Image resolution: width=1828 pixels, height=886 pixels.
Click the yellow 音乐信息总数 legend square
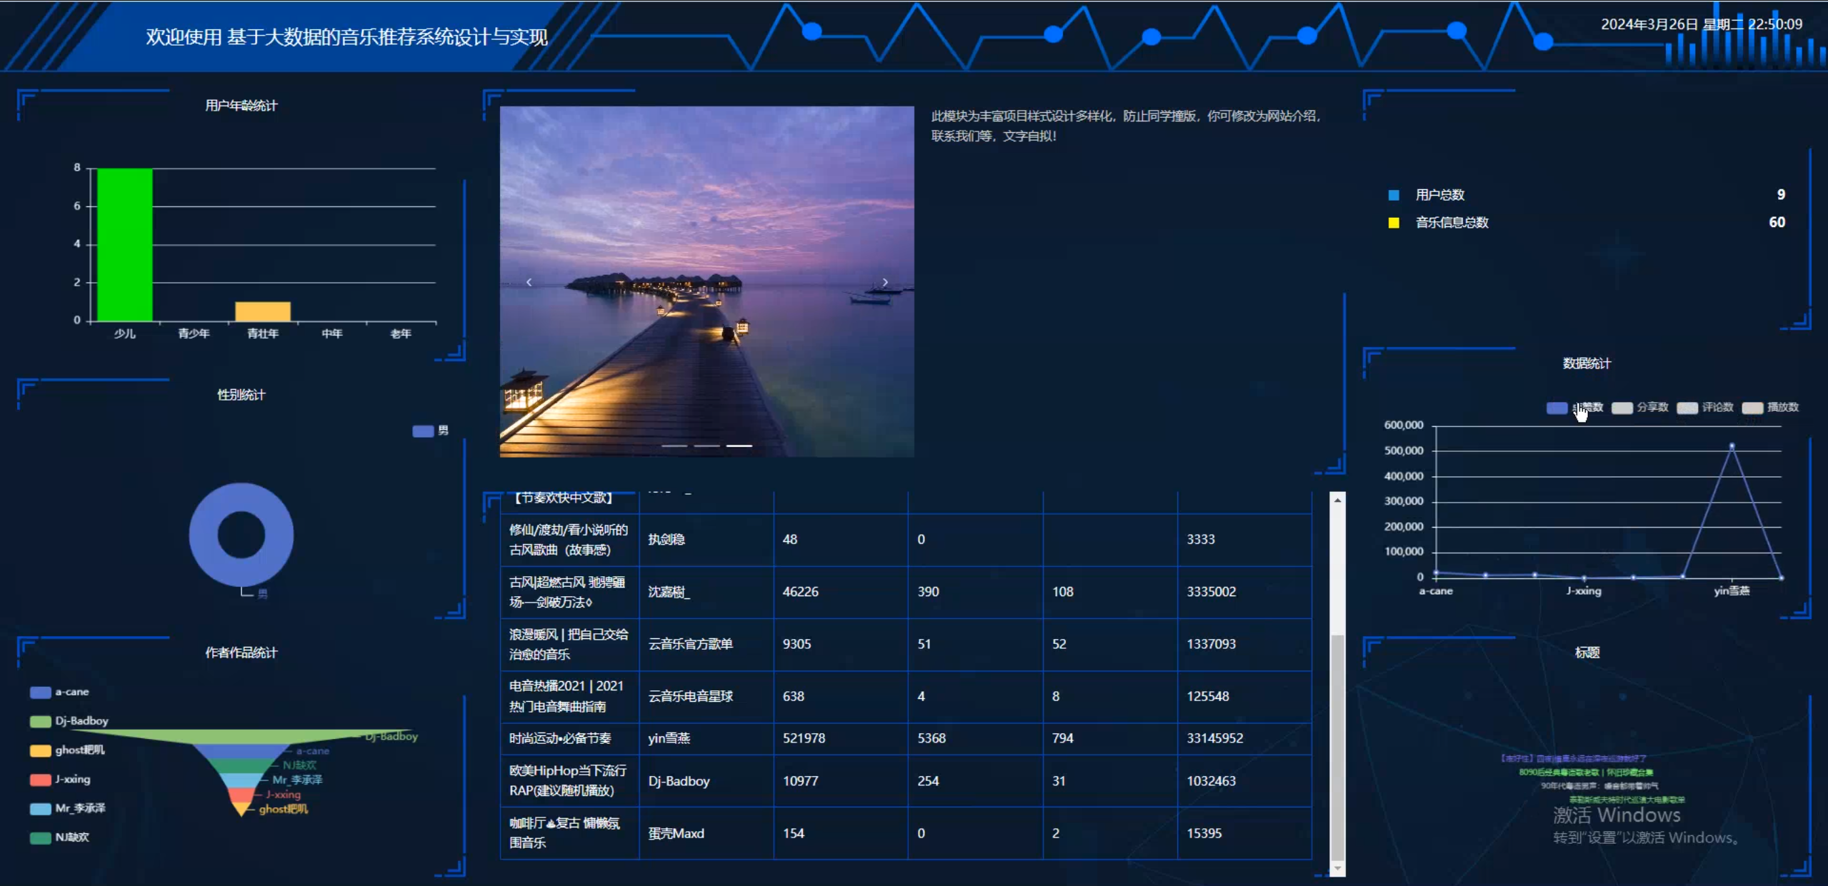pos(1393,223)
